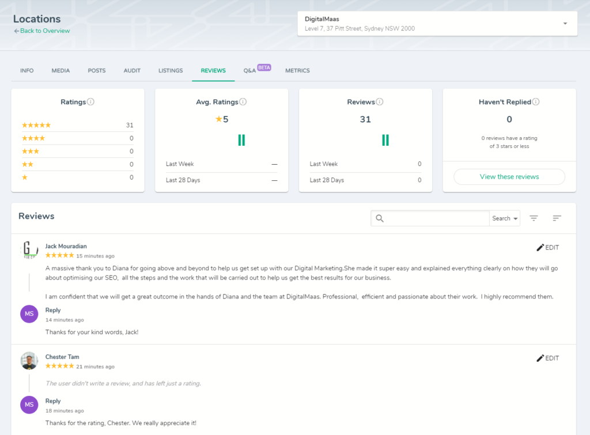Click Jack Mouradian's star rating

60,255
